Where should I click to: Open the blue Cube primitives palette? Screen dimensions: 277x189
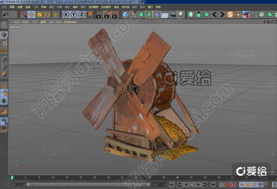(126, 14)
